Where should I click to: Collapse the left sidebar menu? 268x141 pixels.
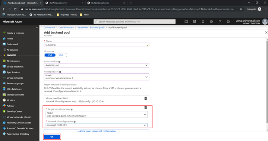click(x=37, y=28)
